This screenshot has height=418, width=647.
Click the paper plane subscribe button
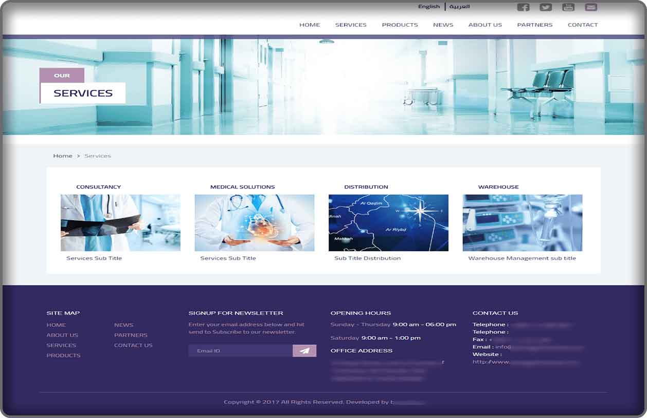click(x=304, y=351)
